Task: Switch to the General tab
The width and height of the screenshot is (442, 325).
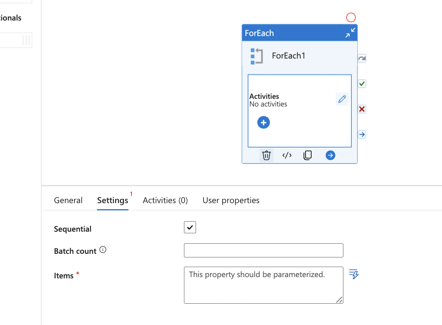Action: pyautogui.click(x=68, y=200)
